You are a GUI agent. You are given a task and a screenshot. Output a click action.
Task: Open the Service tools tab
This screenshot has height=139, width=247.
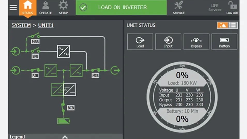point(179,8)
